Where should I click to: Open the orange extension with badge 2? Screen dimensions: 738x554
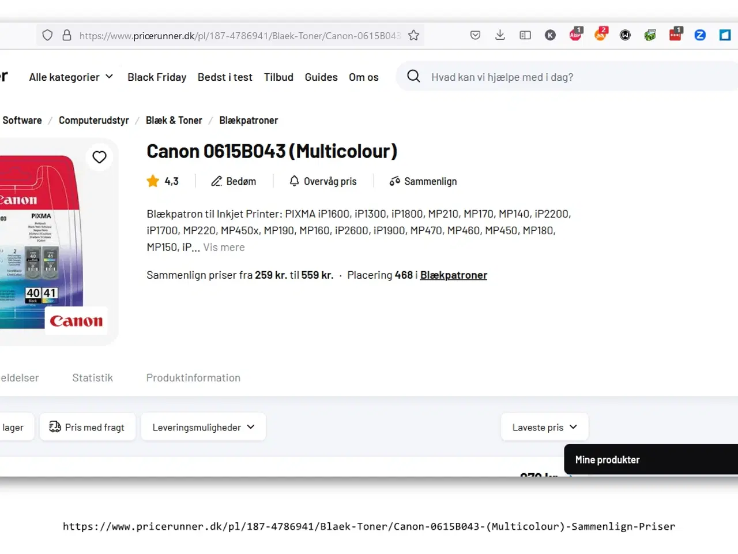[601, 35]
